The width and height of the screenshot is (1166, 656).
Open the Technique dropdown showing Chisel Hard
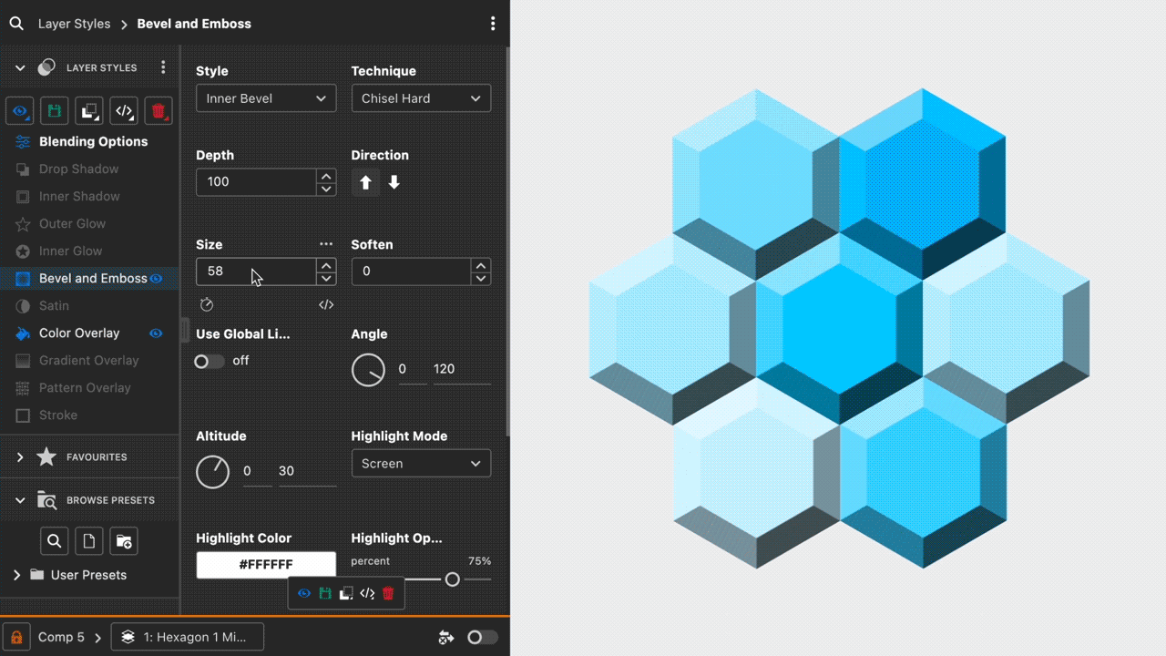421,97
